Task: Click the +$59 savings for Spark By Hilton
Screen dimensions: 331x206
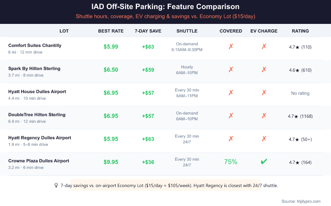Action: [148, 70]
